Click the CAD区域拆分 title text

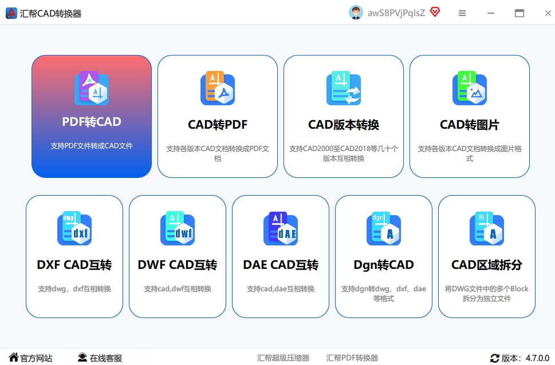[487, 264]
